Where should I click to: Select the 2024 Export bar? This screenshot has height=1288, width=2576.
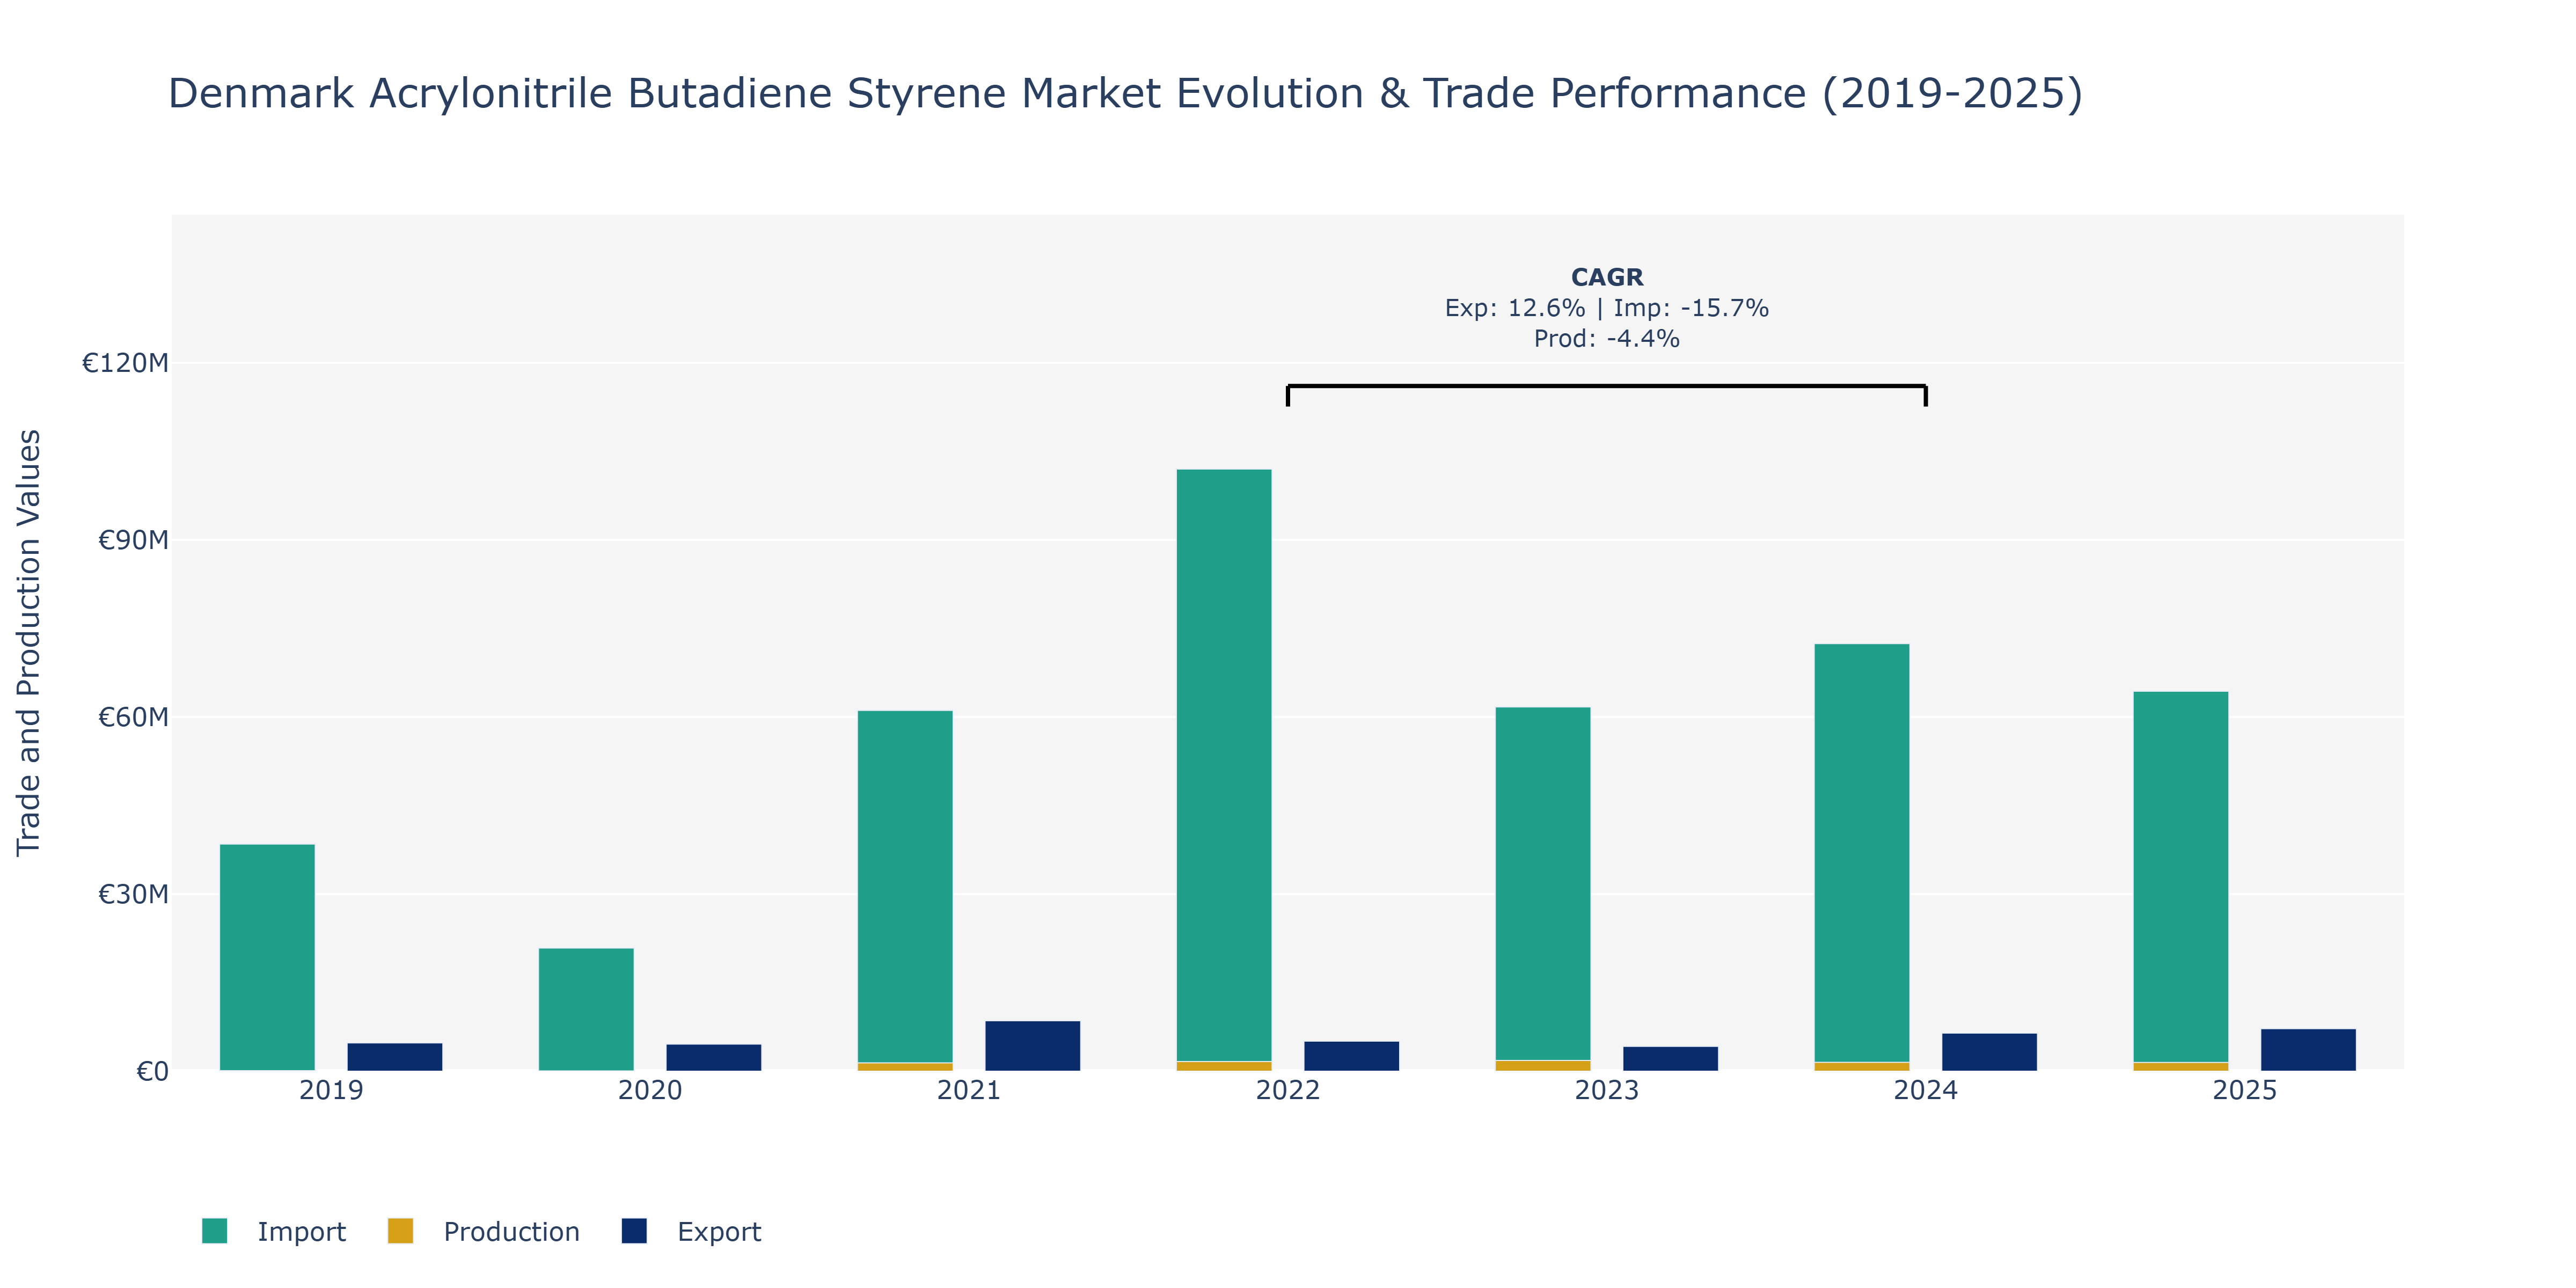1990,1052
